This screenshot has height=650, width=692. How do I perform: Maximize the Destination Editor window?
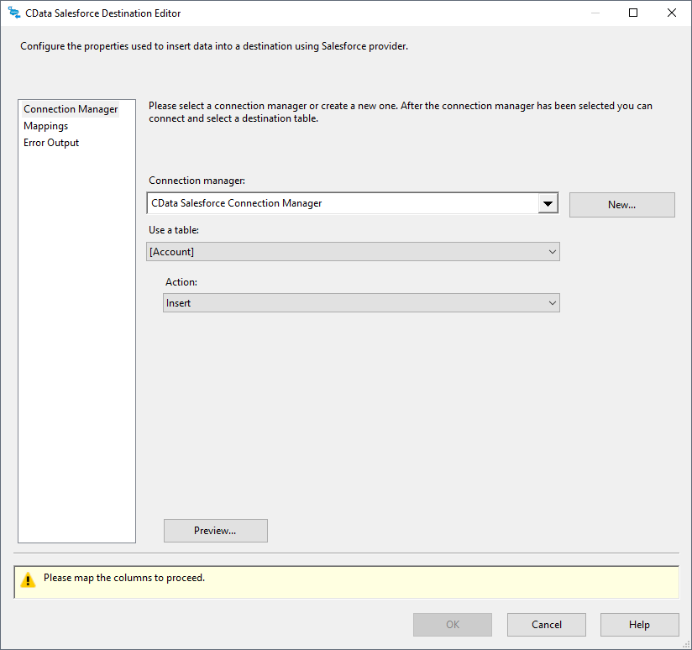(633, 13)
